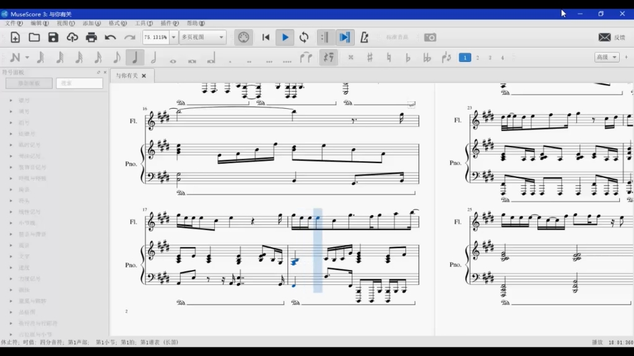The width and height of the screenshot is (634, 356).
Task: Toggle MIDI input button
Action: tap(243, 38)
